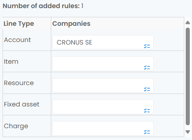Select the Charge line type cell
192x140 pixels.
coord(27,126)
